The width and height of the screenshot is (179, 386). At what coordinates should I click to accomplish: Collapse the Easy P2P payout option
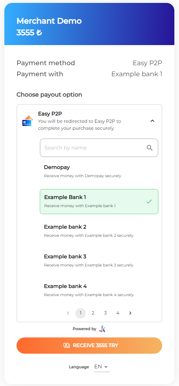pyautogui.click(x=152, y=121)
